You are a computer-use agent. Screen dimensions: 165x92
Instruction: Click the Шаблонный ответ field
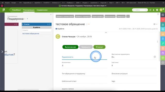[84, 81]
